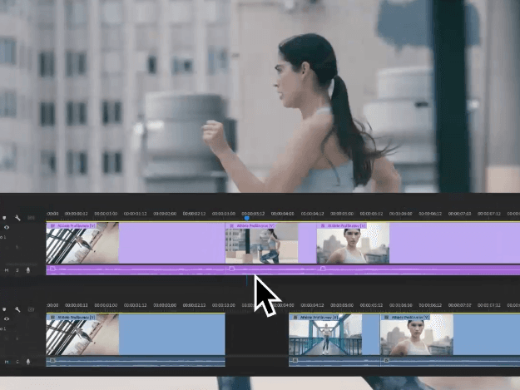Click the microphone voice-over icon in upper timeline
Viewport: 520px width, 390px height.
(x=27, y=269)
